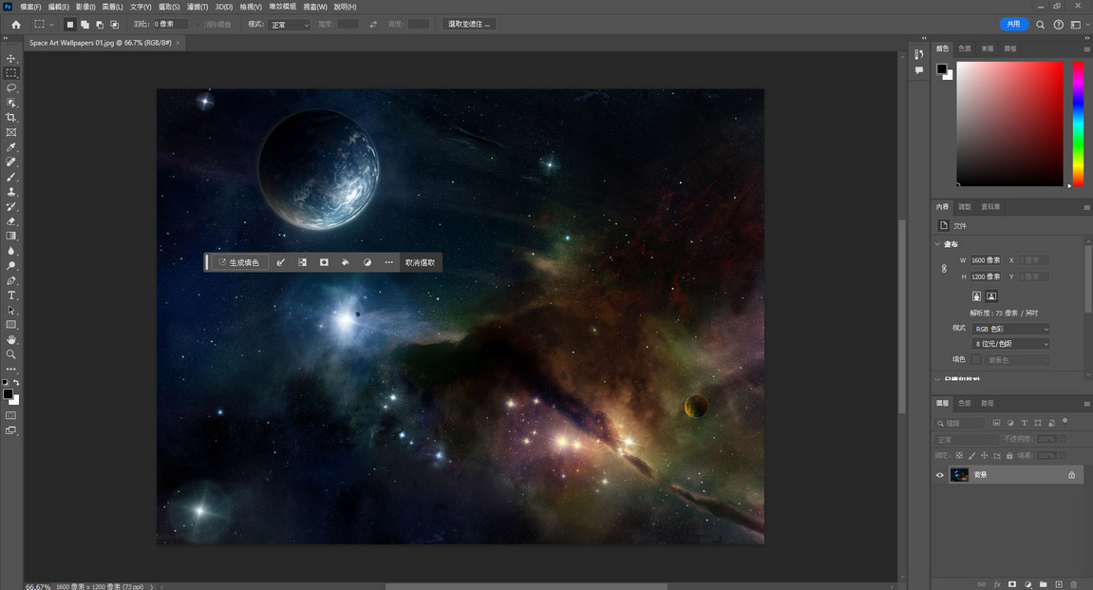The width and height of the screenshot is (1093, 590).
Task: Choose the Horizontal Type tool
Action: (11, 295)
